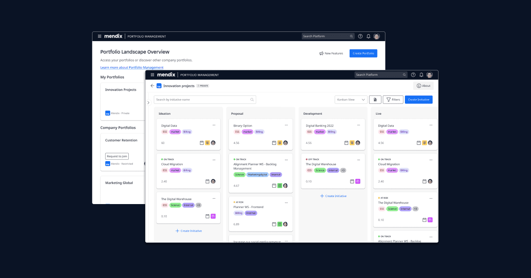The width and height of the screenshot is (531, 278).
Task: Click the Request to Join button
Action: (x=117, y=156)
